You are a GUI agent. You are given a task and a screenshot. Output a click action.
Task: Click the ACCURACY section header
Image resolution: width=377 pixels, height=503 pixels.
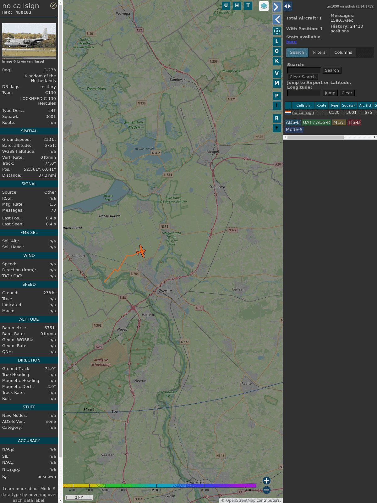click(x=29, y=441)
